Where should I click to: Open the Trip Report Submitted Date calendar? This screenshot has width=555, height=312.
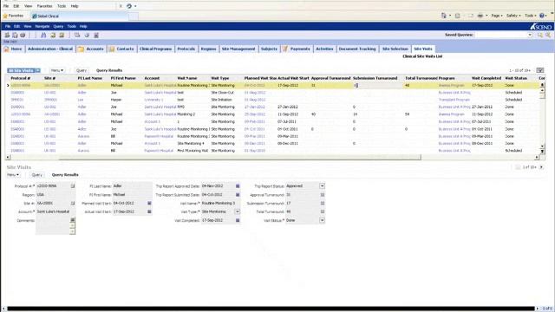pos(238,195)
